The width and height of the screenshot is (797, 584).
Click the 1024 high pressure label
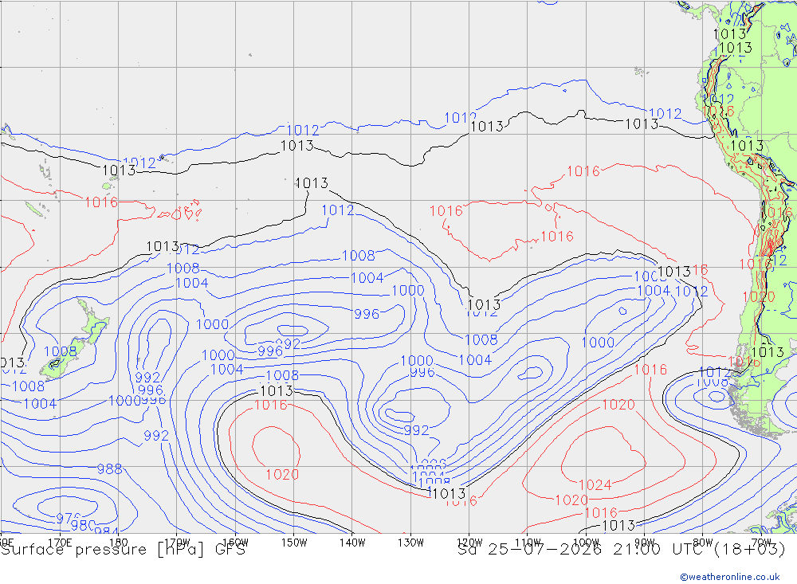[595, 485]
